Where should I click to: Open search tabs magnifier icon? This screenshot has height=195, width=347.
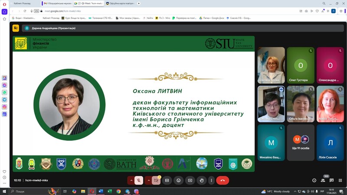(324, 3)
